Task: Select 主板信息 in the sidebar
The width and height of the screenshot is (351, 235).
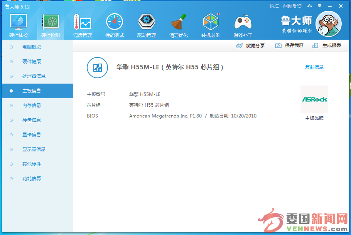Action: click(37, 91)
